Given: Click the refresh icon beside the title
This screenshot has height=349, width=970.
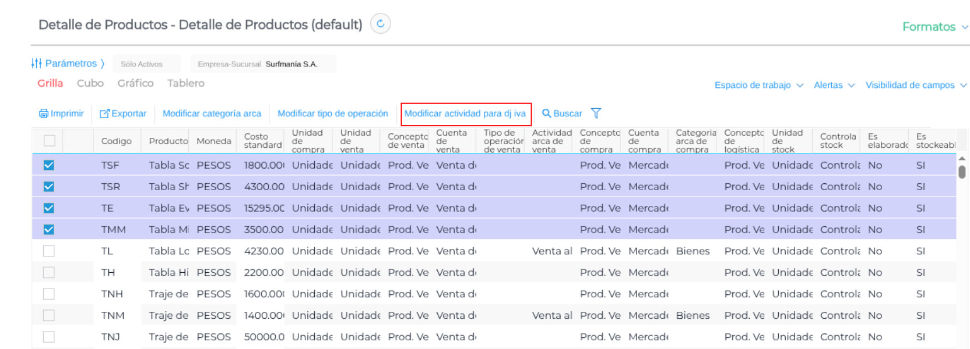Looking at the screenshot, I should [x=381, y=24].
